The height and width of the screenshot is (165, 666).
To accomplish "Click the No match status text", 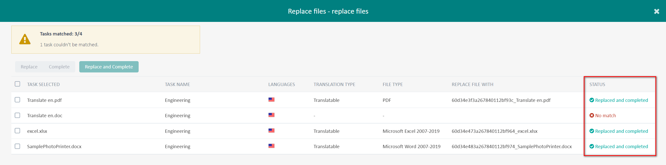I will [x=606, y=116].
